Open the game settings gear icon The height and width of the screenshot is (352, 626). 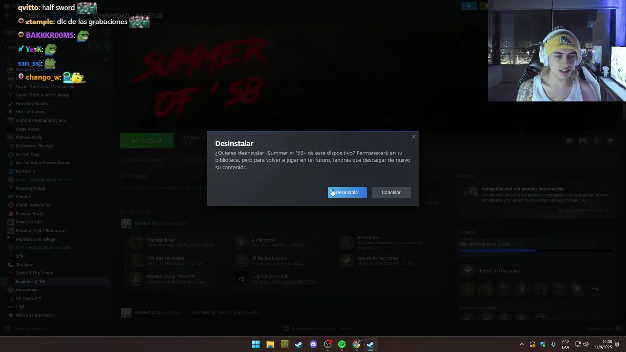pos(569,141)
